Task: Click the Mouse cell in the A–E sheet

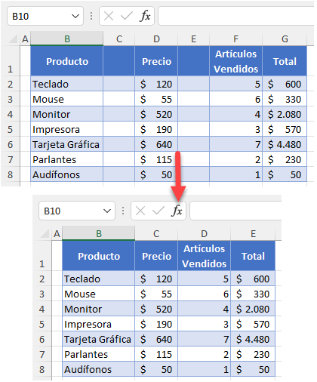Action: click(99, 294)
